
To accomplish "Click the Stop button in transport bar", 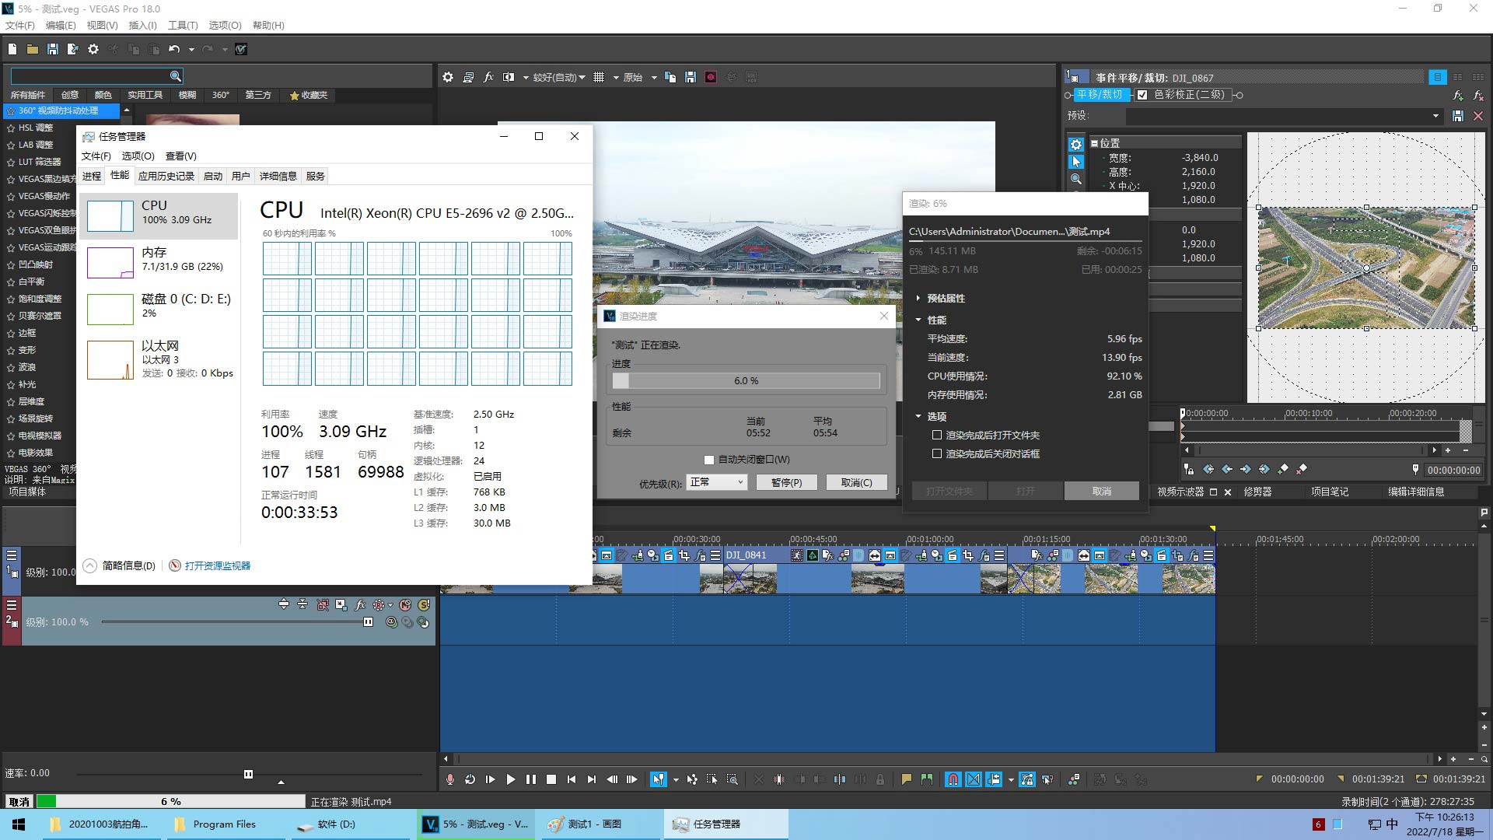I will point(551,779).
